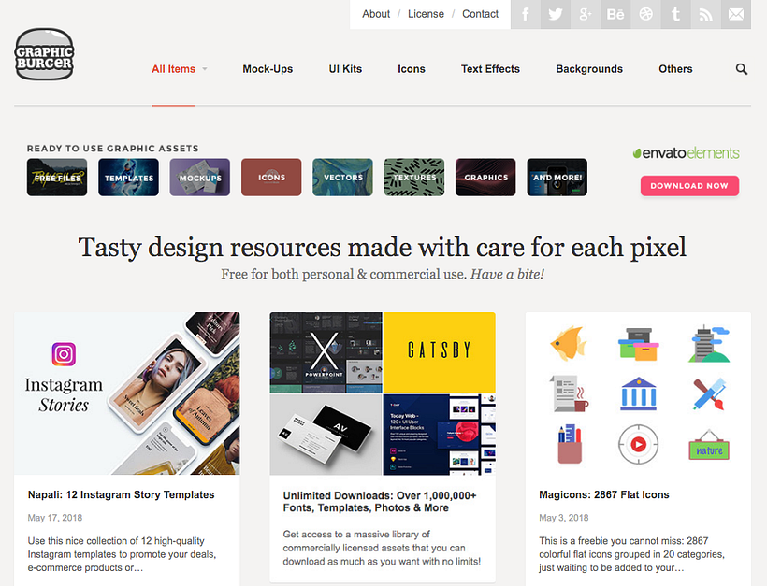The height and width of the screenshot is (586, 767).
Task: Click the May 17, 2018 date
Action: click(55, 518)
